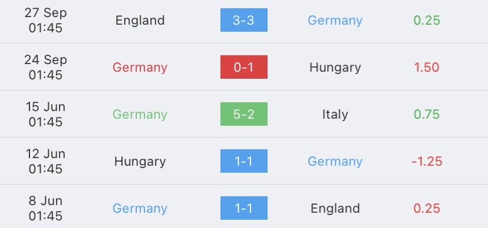488x228 pixels.
Task: Select the green 5-2 score badge
Action: point(243,114)
